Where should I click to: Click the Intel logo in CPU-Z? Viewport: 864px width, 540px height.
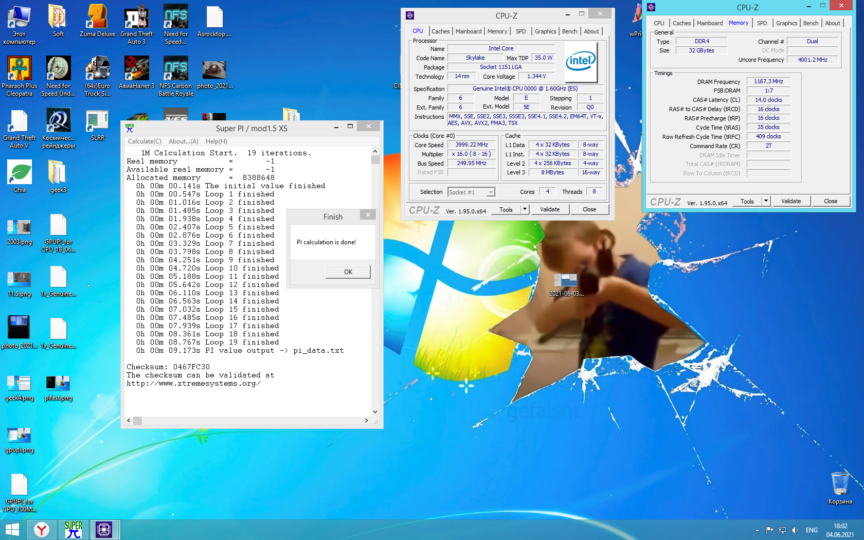(581, 62)
